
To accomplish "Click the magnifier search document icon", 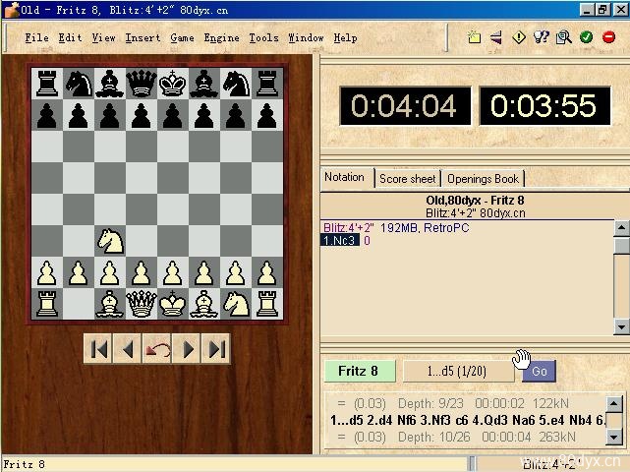I will [564, 37].
